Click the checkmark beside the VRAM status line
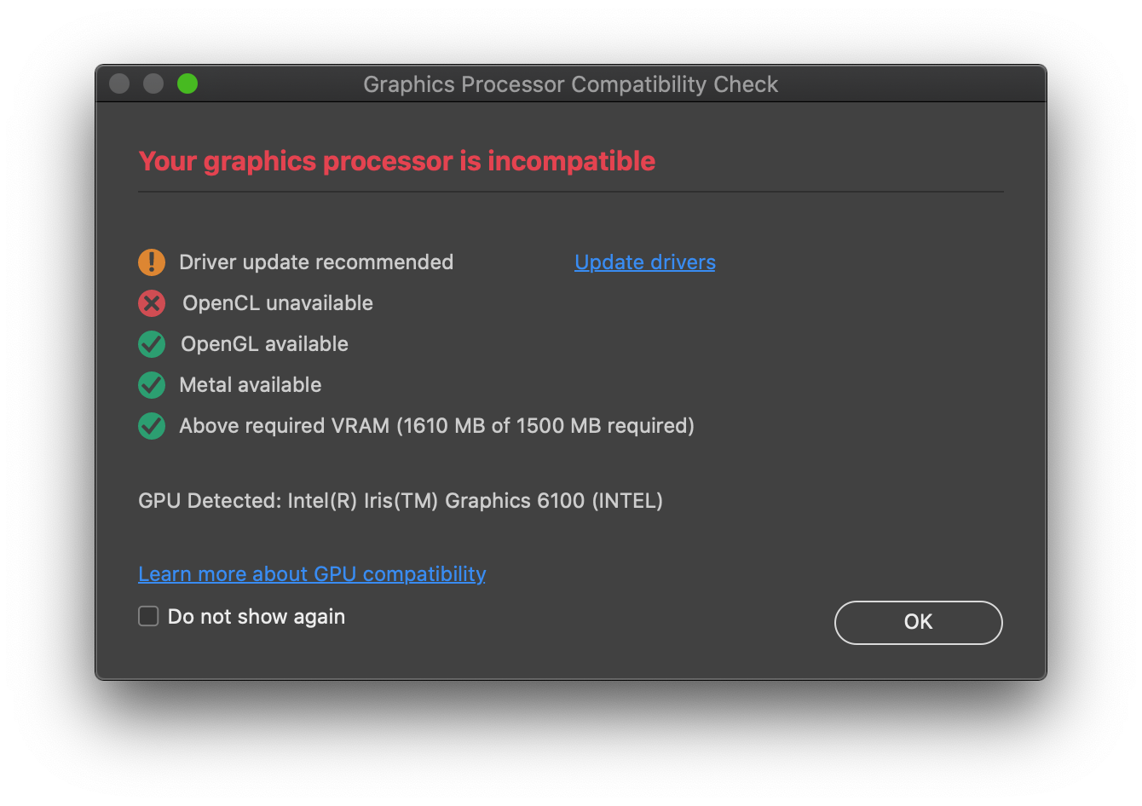This screenshot has height=806, width=1142. pos(151,426)
